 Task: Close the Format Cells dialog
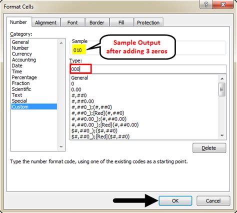(x=223, y=4)
